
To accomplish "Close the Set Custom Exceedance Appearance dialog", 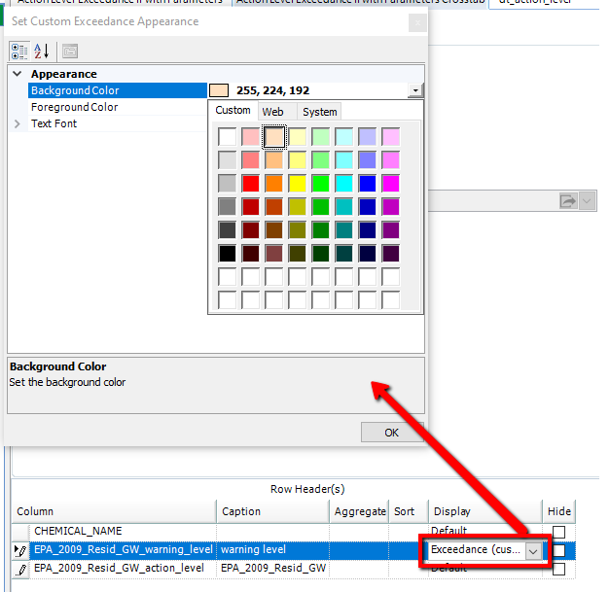I will pyautogui.click(x=416, y=21).
